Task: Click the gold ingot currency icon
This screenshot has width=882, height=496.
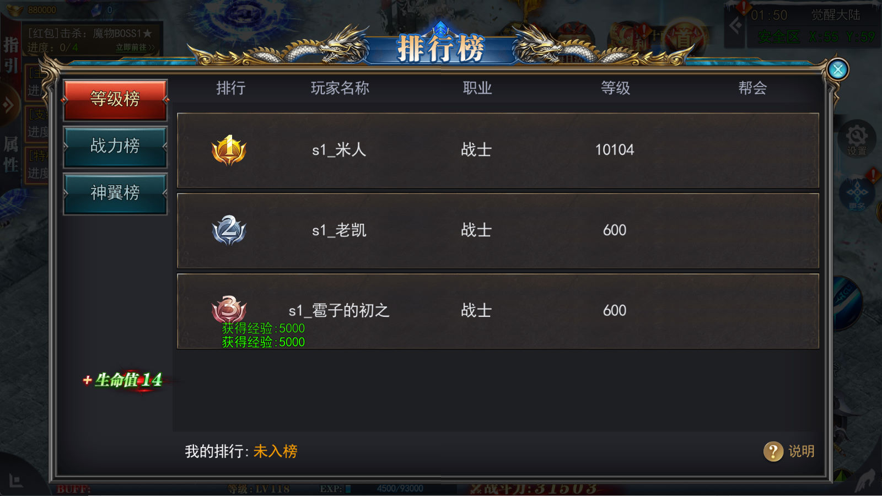Action: [x=15, y=10]
